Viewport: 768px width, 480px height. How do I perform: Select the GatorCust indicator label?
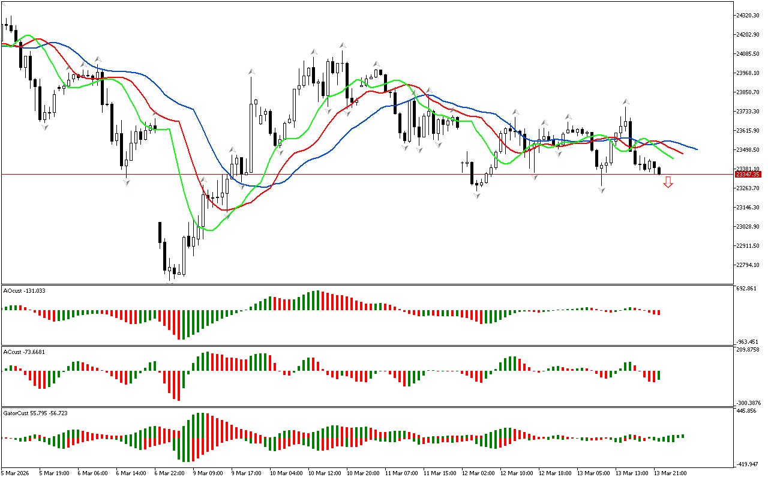point(35,413)
